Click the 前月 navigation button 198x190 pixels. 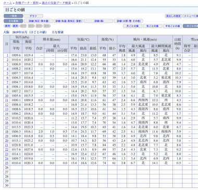15,26
